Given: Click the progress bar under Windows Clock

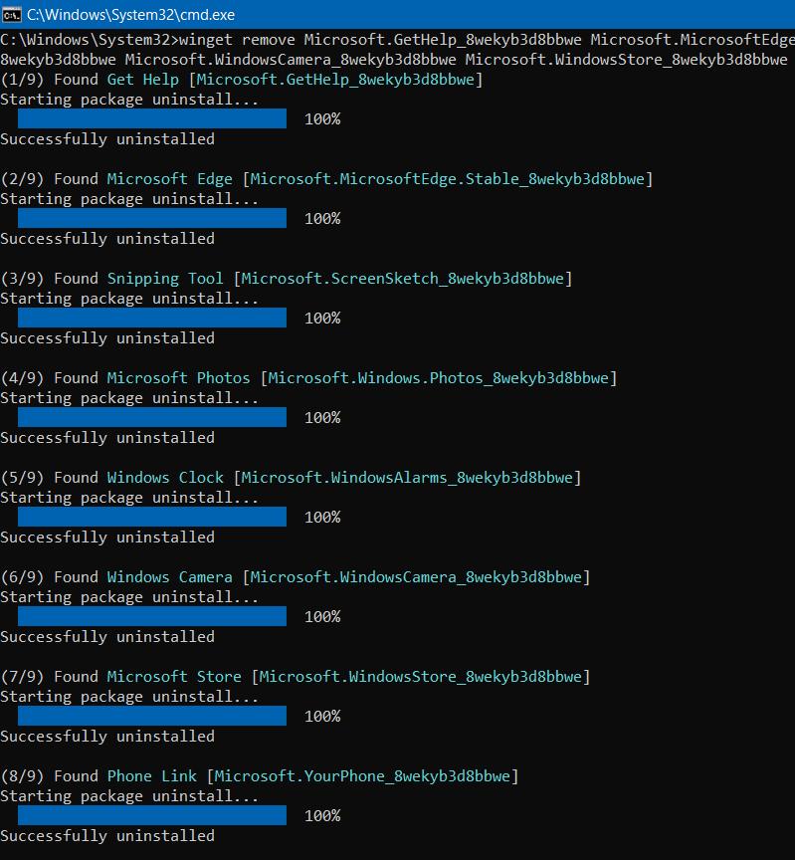Looking at the screenshot, I should [152, 517].
